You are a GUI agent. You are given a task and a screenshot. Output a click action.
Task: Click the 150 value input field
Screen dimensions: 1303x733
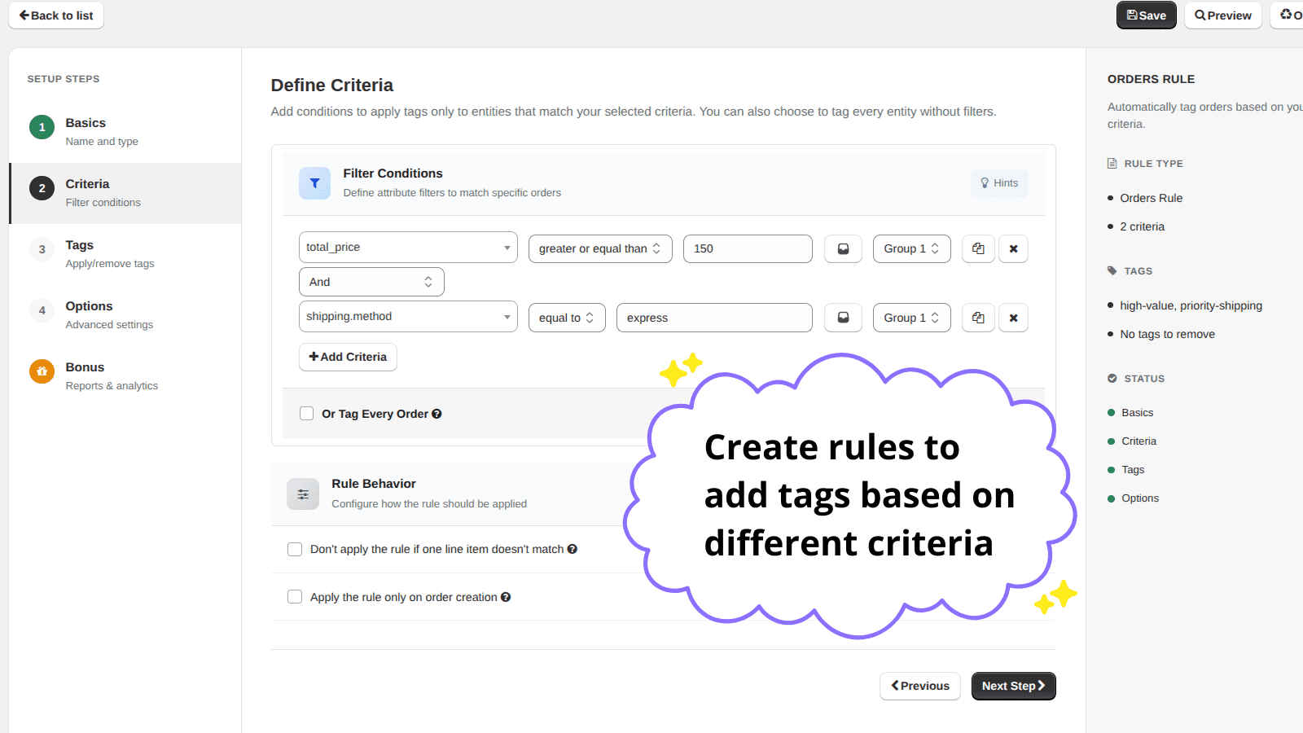point(747,248)
